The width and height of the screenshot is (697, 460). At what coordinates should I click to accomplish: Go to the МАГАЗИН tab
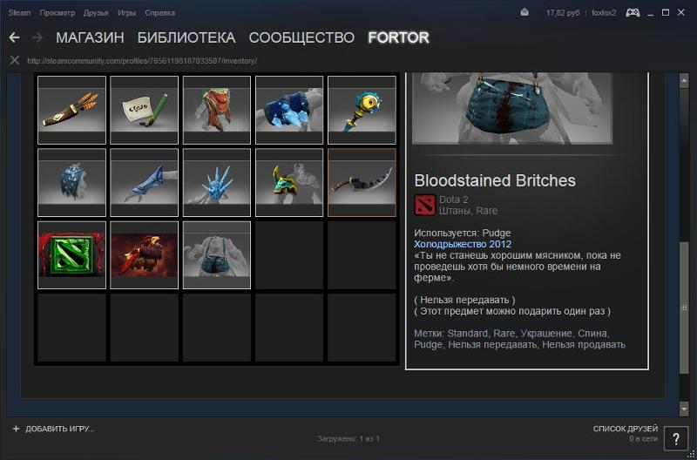(x=90, y=37)
